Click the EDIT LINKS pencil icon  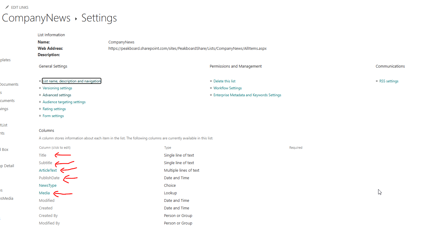[x=7, y=7]
